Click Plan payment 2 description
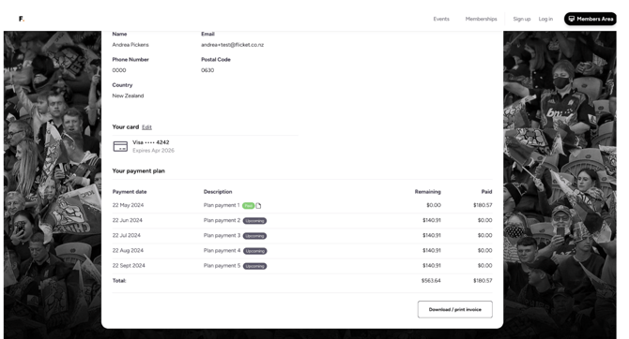This screenshot has width=629, height=339. point(222,220)
